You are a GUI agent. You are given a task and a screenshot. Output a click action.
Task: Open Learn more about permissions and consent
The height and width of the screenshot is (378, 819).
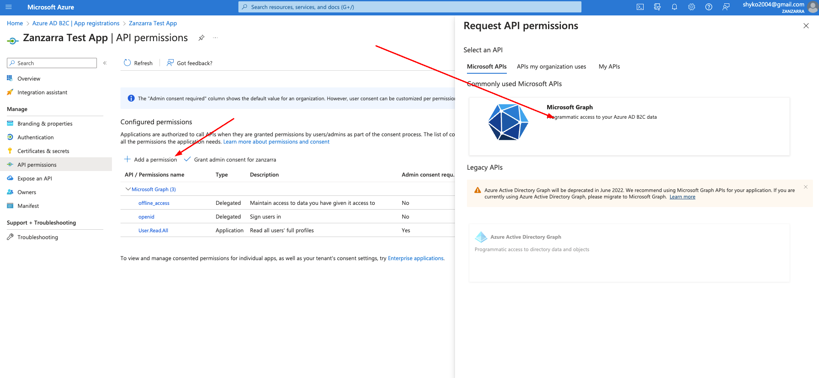[x=276, y=141]
